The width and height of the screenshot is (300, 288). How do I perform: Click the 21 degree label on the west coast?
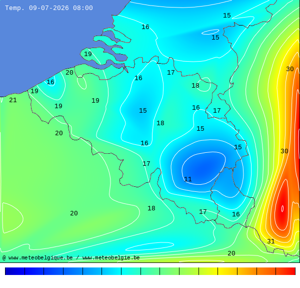(x=13, y=100)
